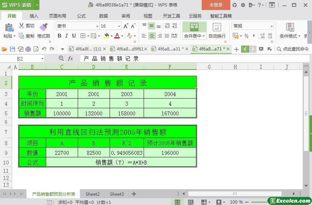The width and height of the screenshot is (312, 205).
Task: Open the font size dropdown showing 16
Action: 119,26
